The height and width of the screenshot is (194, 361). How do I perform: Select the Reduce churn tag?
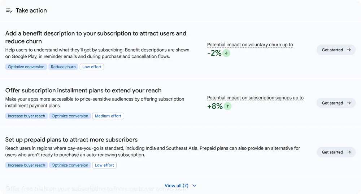tap(63, 67)
